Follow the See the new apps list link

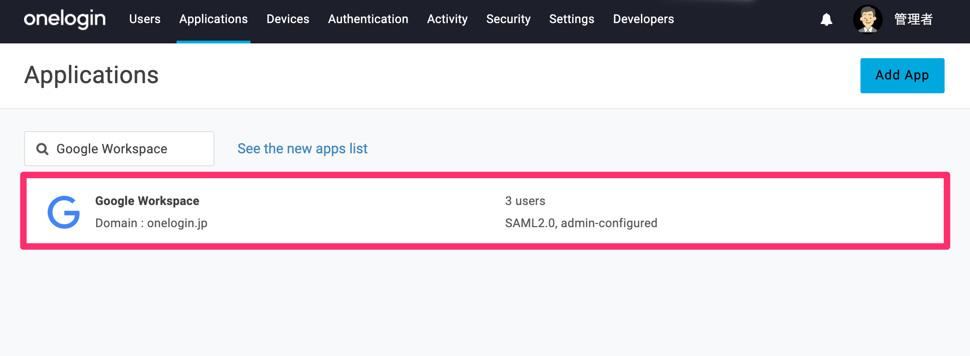tap(303, 149)
